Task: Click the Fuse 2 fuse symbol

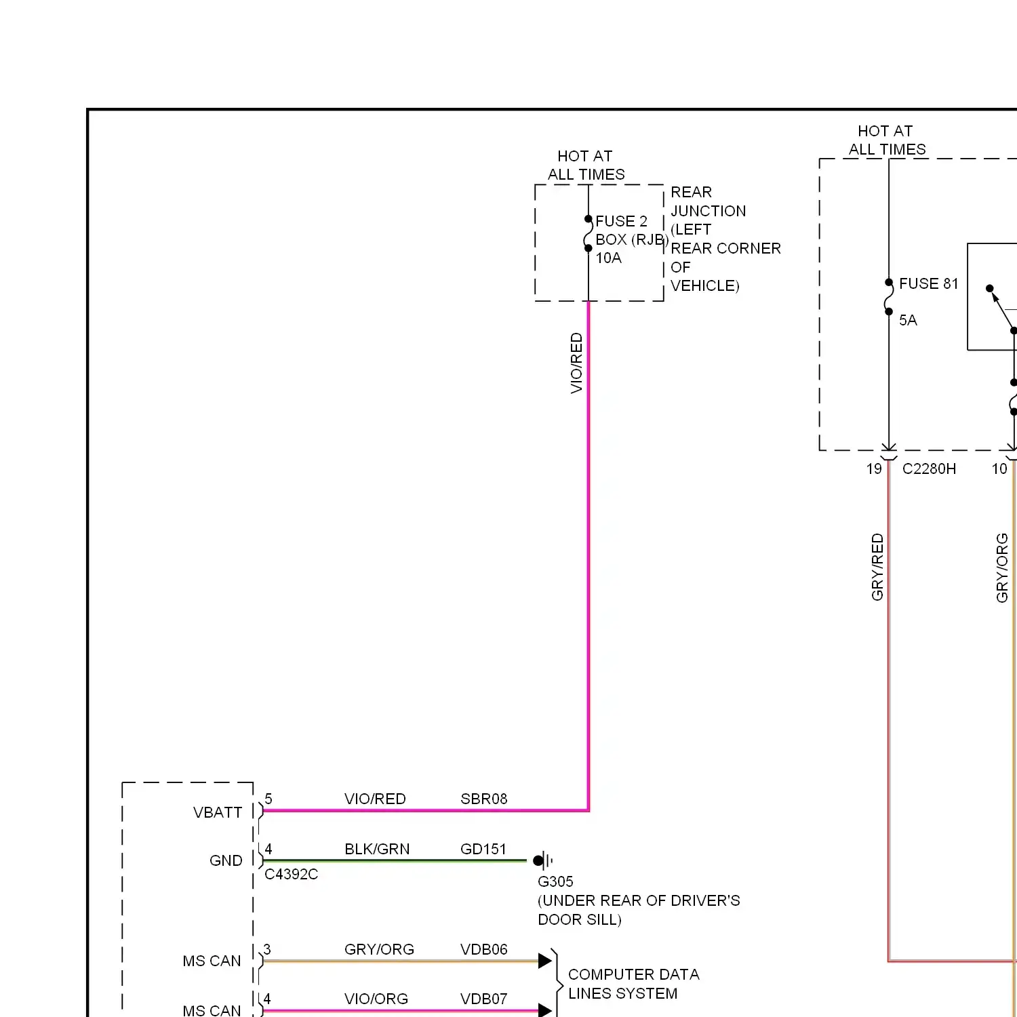Action: (588, 234)
